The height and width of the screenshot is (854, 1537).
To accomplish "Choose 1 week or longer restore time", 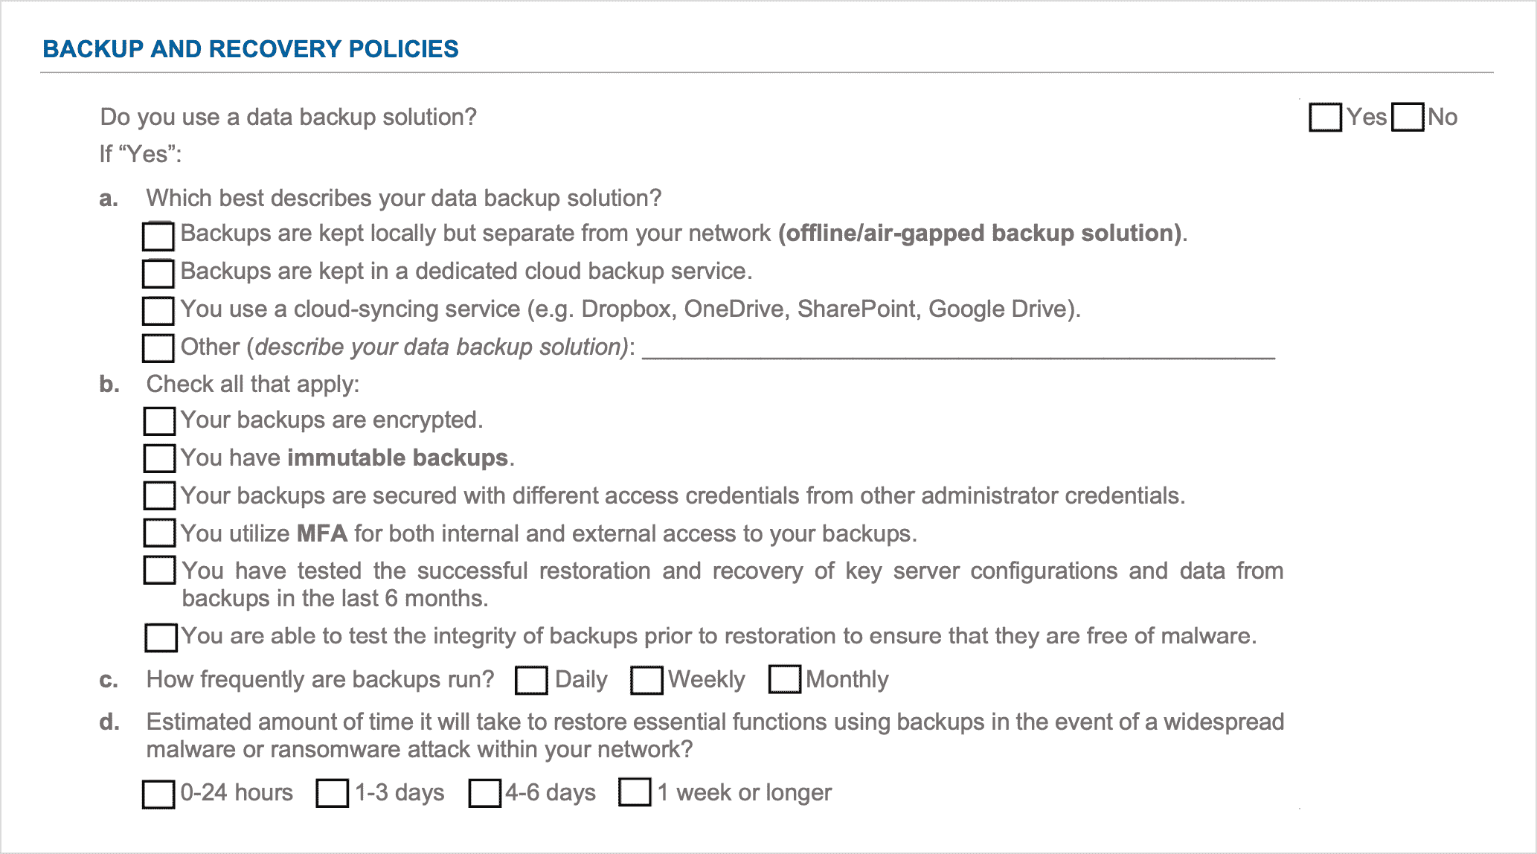I will (x=635, y=792).
